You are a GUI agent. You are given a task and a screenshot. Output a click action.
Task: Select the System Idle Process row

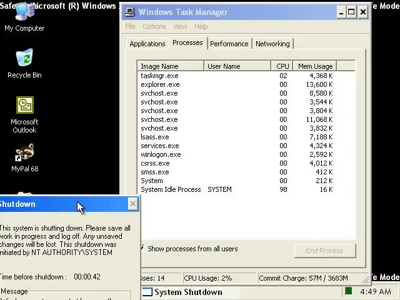click(x=237, y=189)
